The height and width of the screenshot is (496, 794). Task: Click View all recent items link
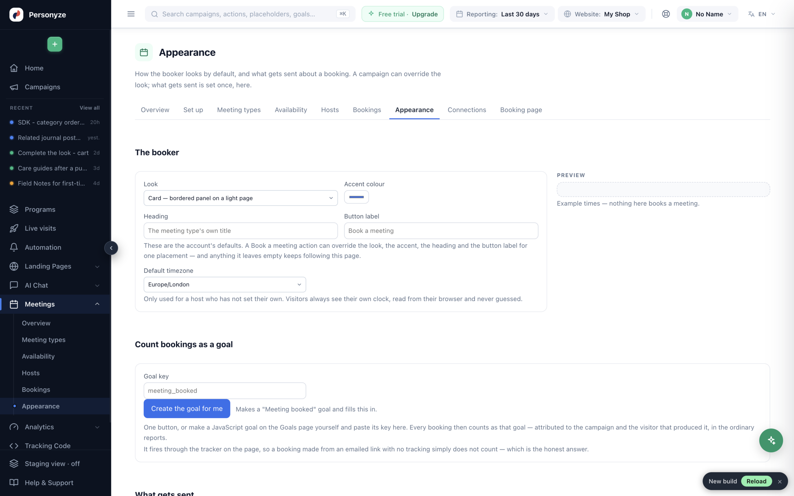click(x=90, y=108)
